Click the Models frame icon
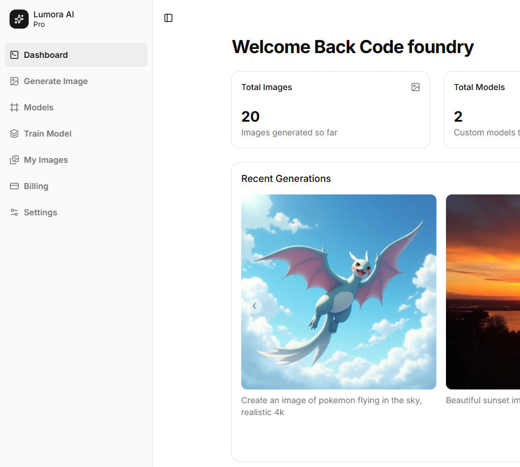520x467 pixels. 14,107
